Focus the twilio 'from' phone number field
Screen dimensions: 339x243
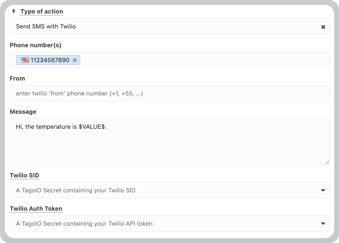click(x=169, y=94)
